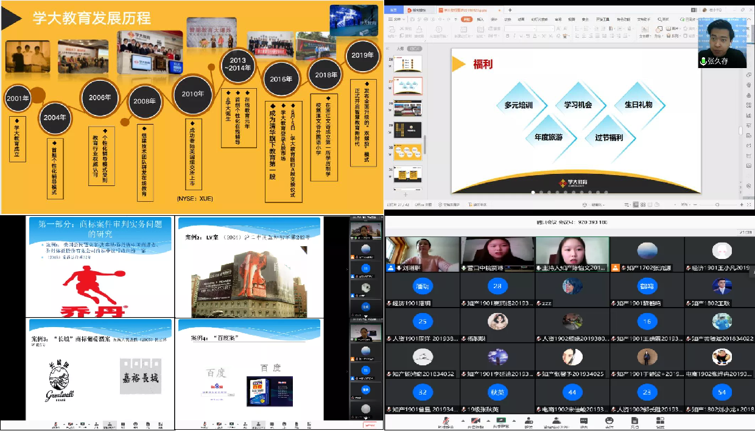Open the documents icon in meeting toolbar
The width and height of the screenshot is (755, 431).
635,421
